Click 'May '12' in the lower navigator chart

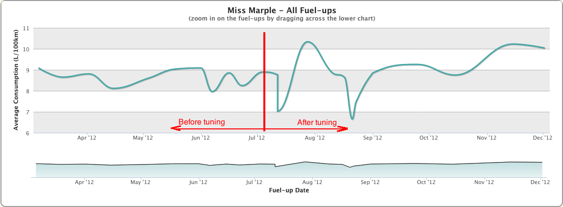[141, 183]
